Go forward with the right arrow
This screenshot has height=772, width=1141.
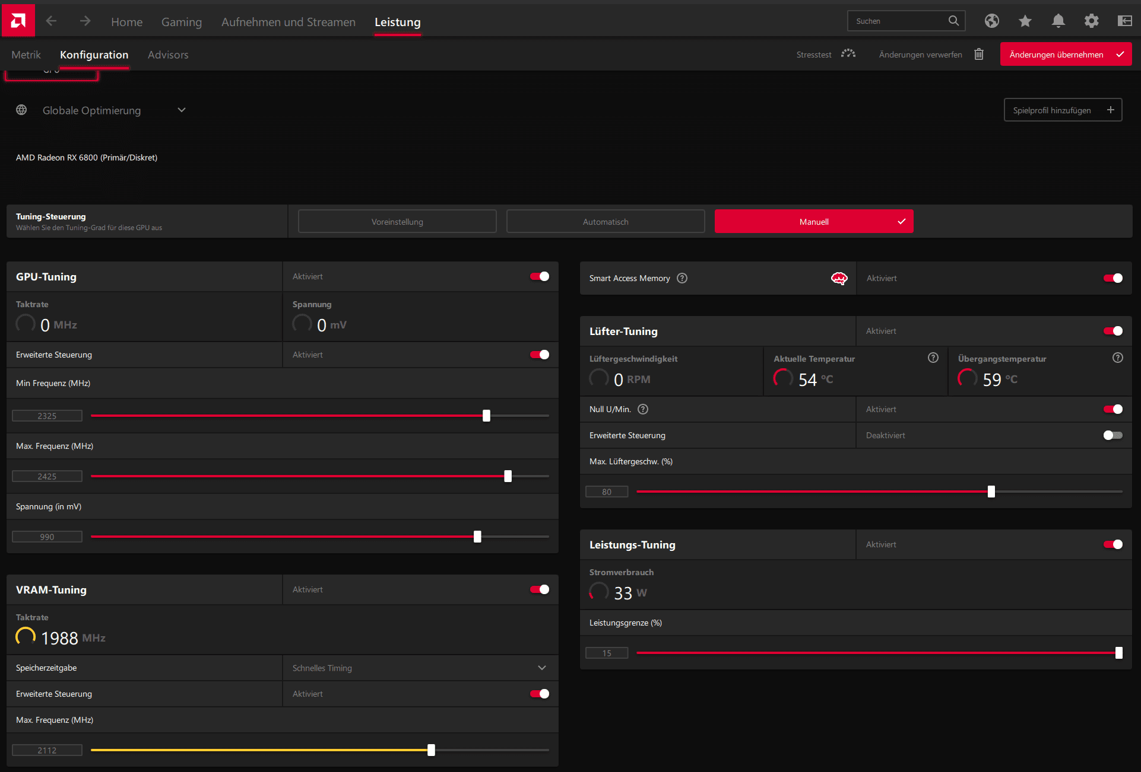85,21
